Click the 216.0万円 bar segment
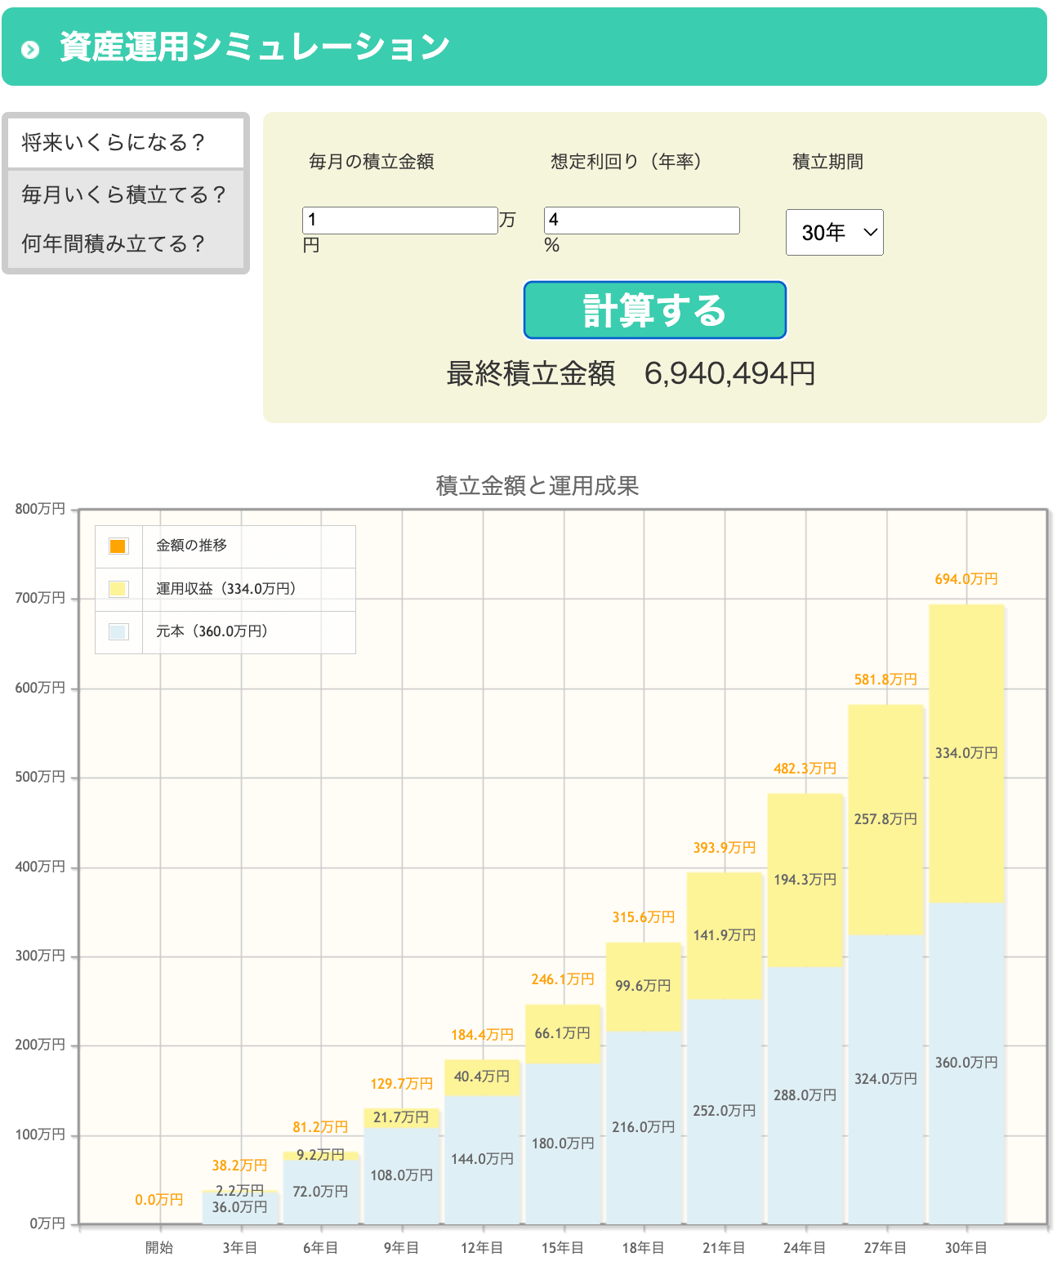The width and height of the screenshot is (1057, 1266). coord(644,1127)
